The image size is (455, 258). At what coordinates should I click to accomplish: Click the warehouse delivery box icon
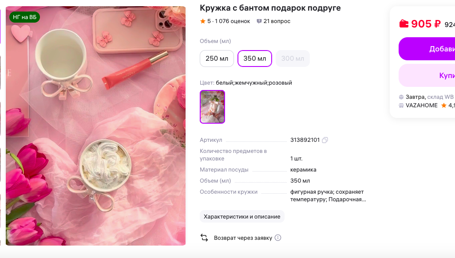(401, 97)
